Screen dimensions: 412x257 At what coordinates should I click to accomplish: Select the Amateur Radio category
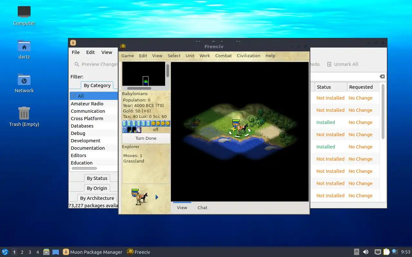click(x=94, y=104)
